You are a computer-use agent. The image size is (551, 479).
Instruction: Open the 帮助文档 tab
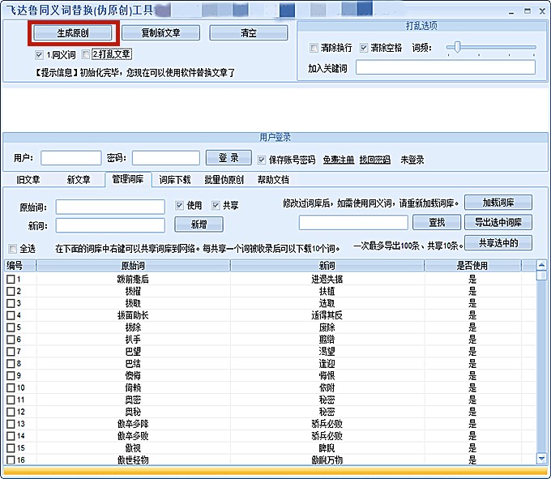273,180
